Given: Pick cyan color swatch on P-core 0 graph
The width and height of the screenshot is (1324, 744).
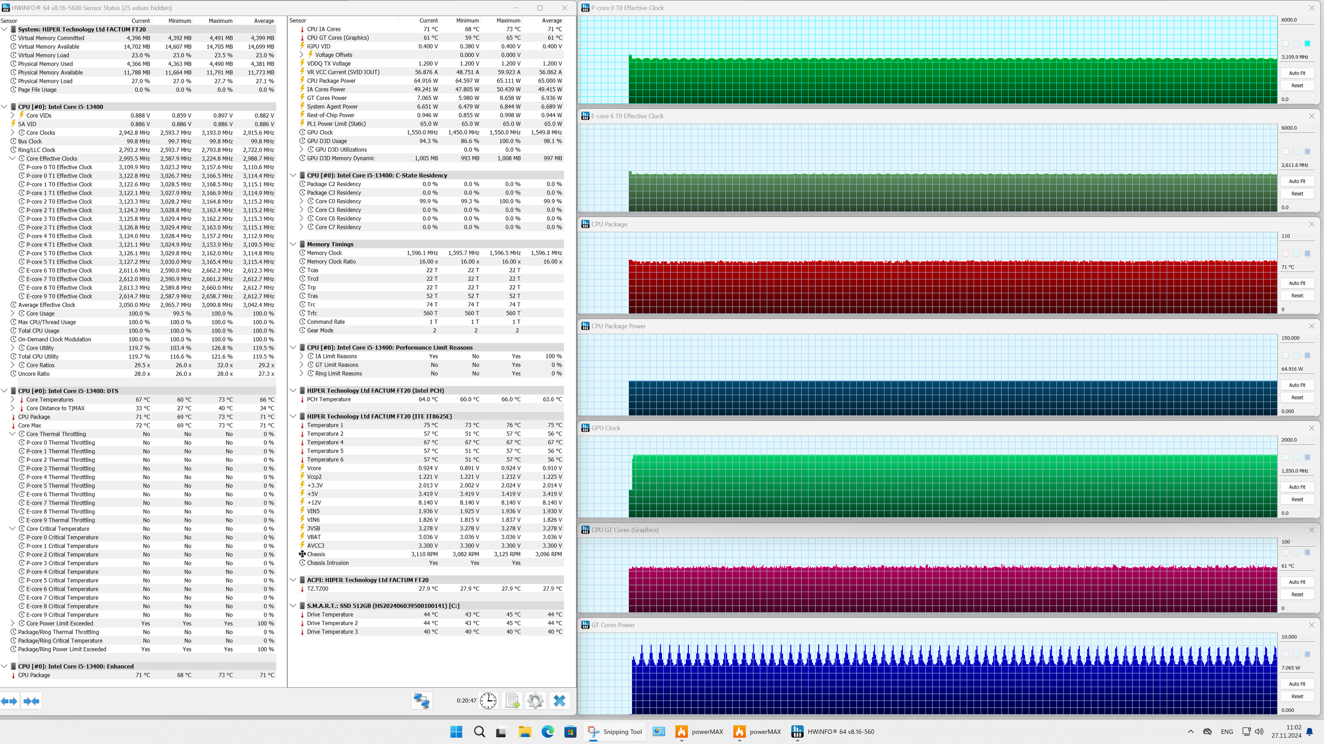Looking at the screenshot, I should point(1307,44).
